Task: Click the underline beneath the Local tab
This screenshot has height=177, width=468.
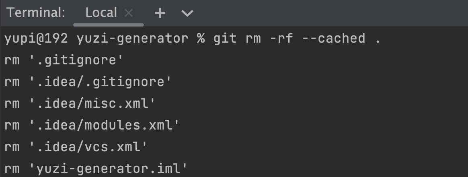Action: pos(109,25)
